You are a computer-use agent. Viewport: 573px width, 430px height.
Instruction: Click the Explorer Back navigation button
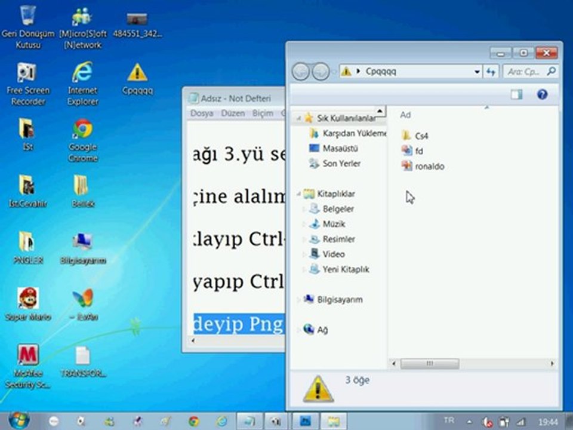(301, 71)
